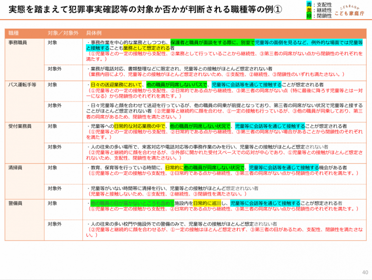Click text 児童等がいない時間帯に清掃を行い
The height and width of the screenshot is (280, 372).
128,189
